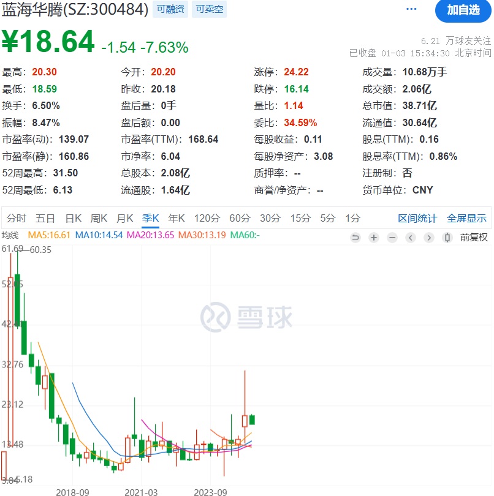This screenshot has width=494, height=496.
Task: Select the 周K tab
Action: pos(99,218)
